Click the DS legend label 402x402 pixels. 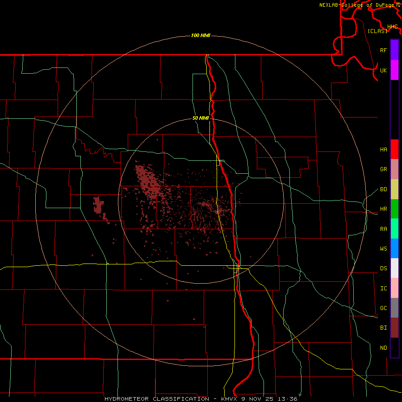[x=383, y=268]
